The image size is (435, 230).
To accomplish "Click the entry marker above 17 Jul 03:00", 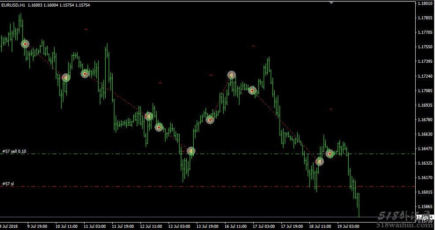I will coord(252,90).
